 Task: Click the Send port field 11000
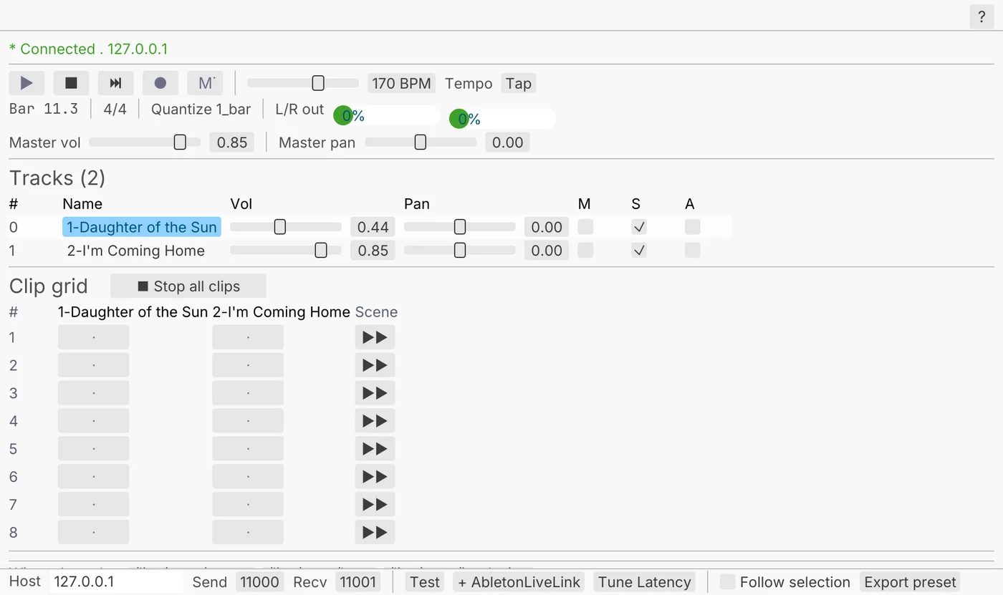point(259,582)
